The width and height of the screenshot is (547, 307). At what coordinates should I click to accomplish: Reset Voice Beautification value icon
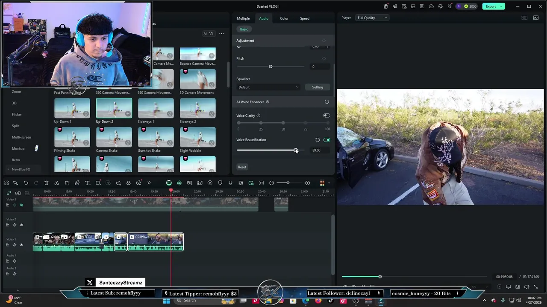pos(318,140)
